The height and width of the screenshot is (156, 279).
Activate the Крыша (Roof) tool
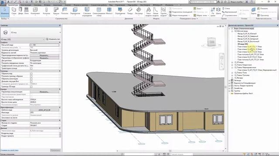click(x=56, y=11)
